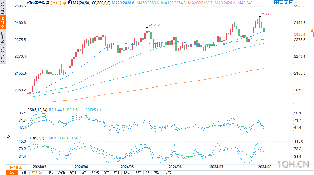This screenshot has width=314, height=175.
Task: Open the VIP指标 tab
Action: 38,173
